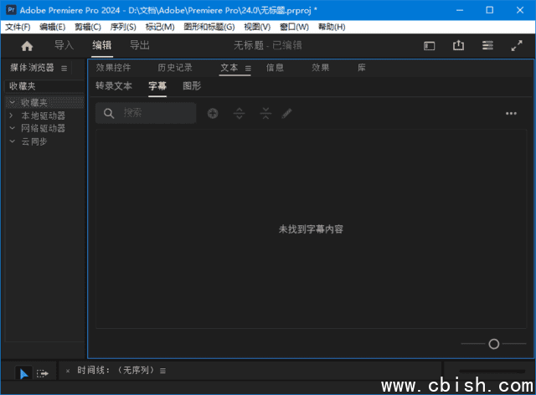The image size is (536, 395).
Task: Click the merge caption segments icon
Action: (265, 113)
